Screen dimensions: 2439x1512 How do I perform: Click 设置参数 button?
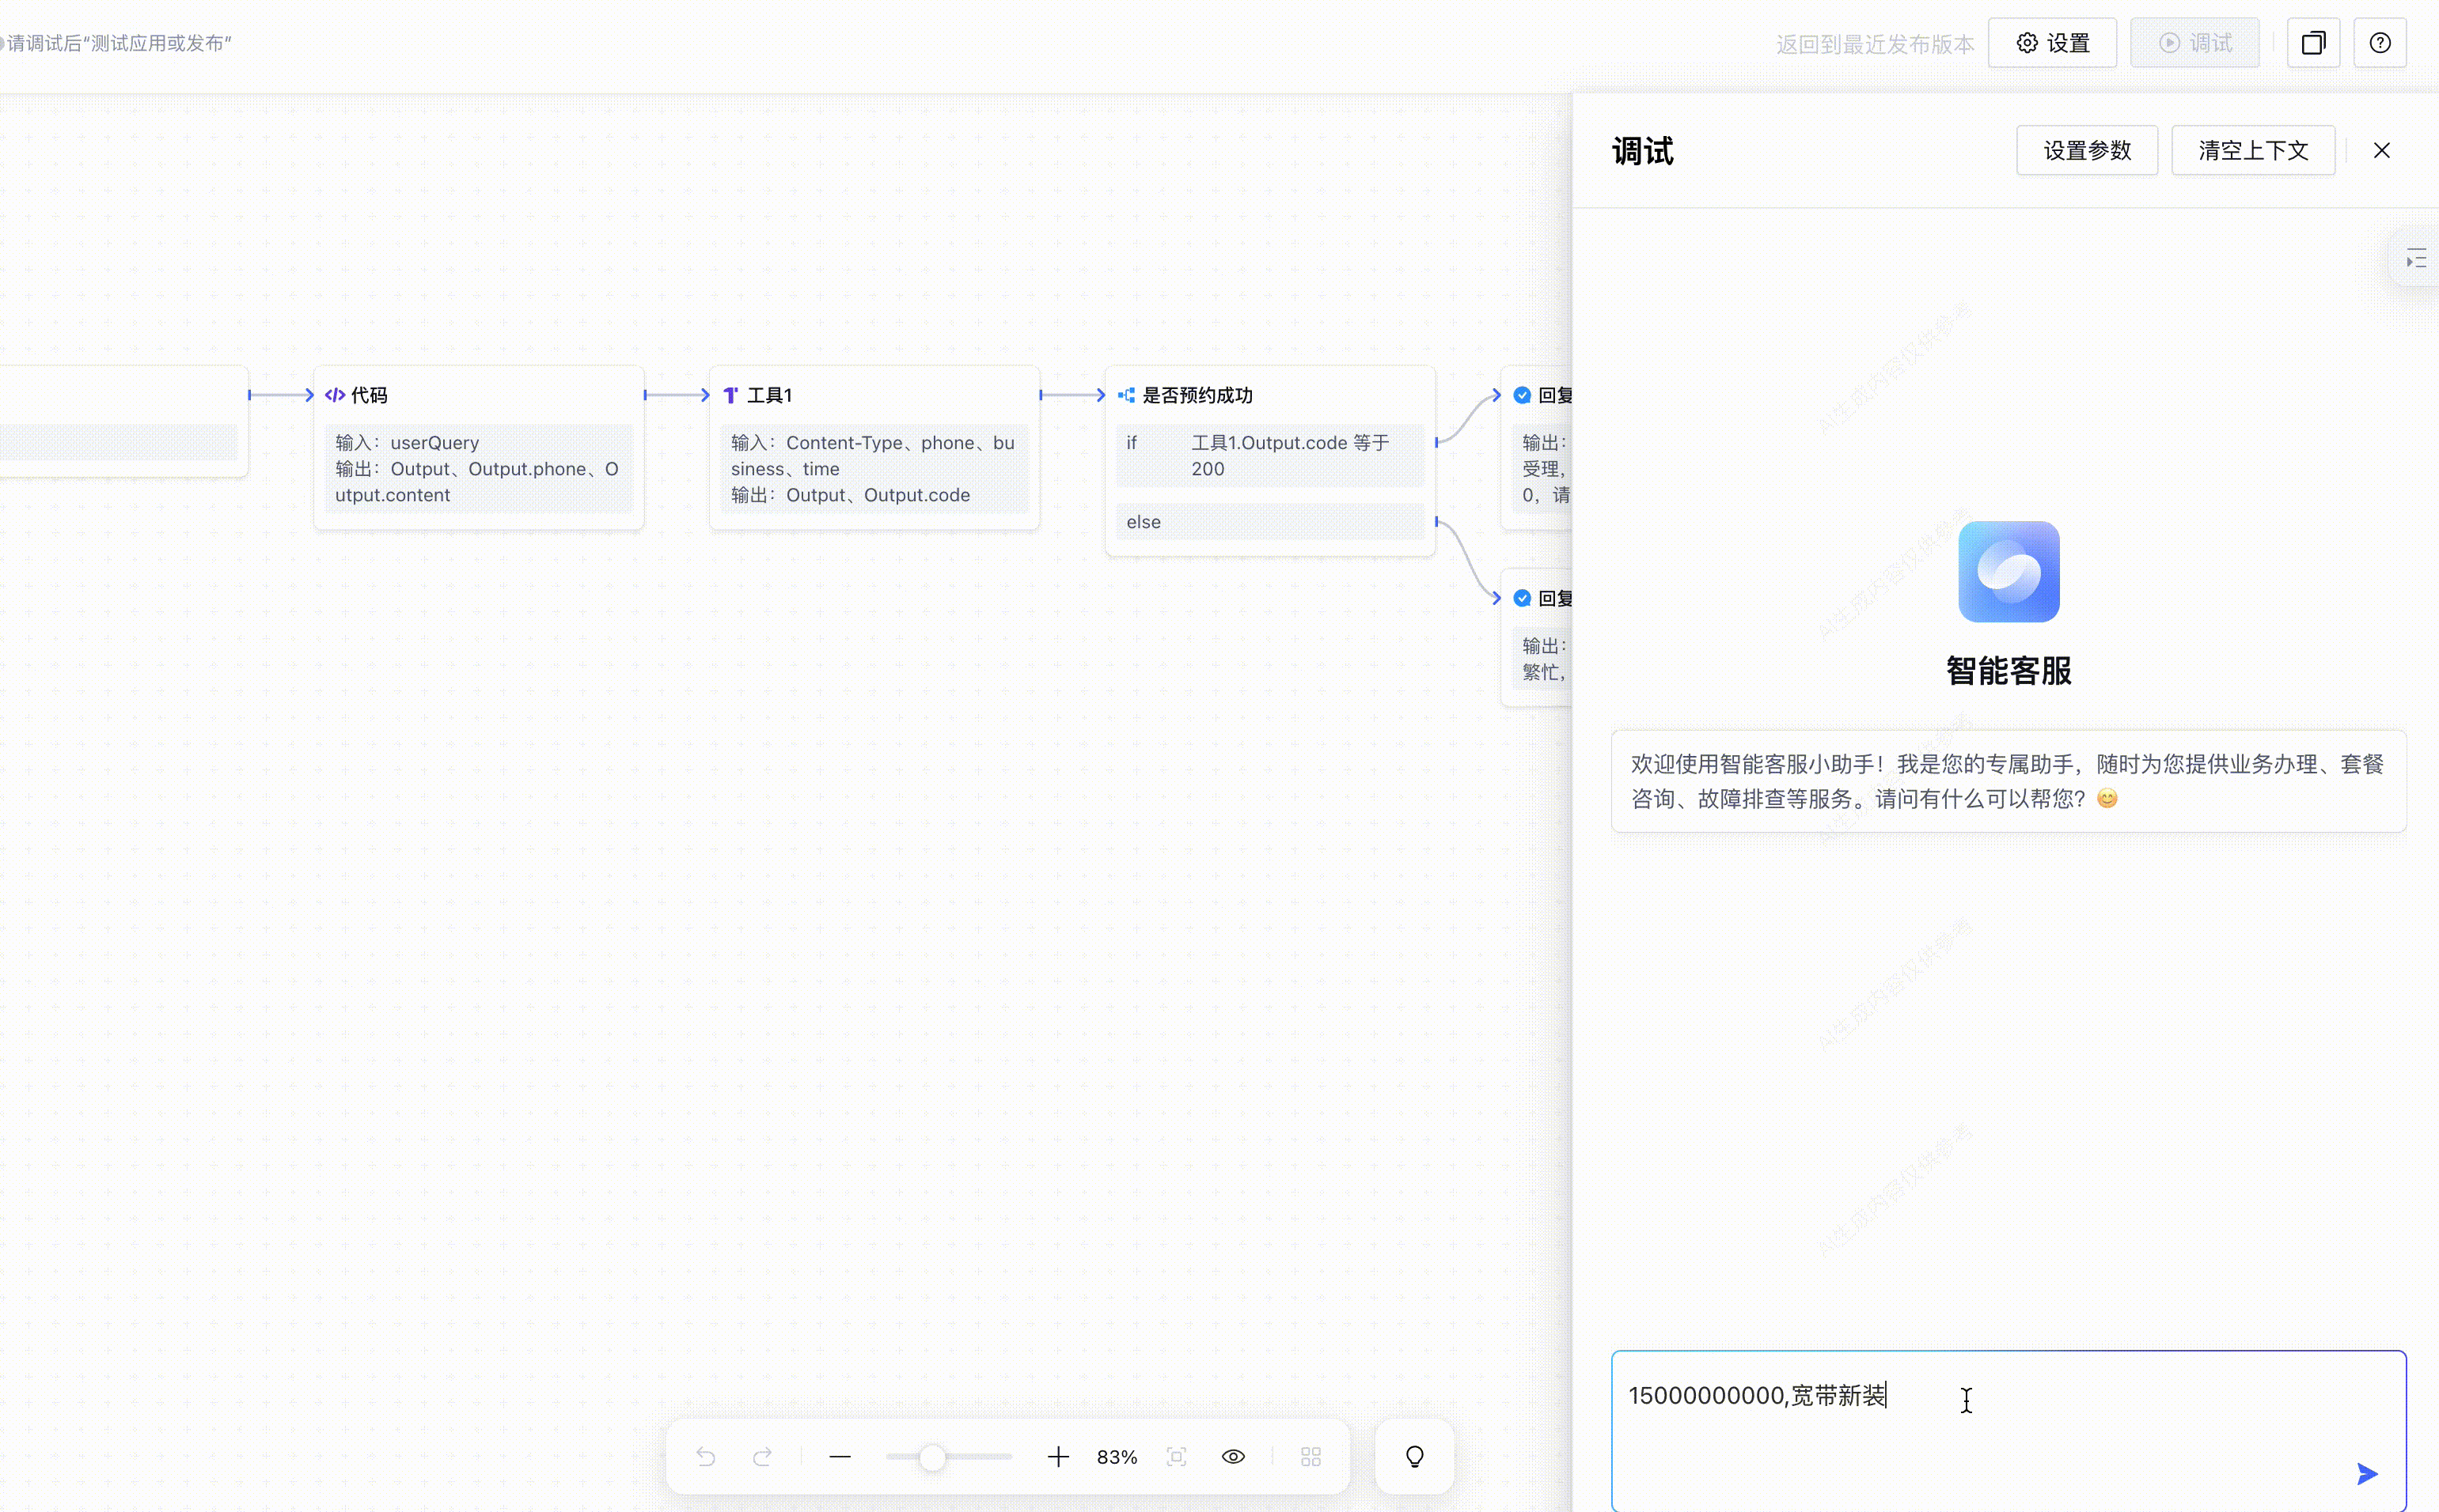[x=2087, y=151]
